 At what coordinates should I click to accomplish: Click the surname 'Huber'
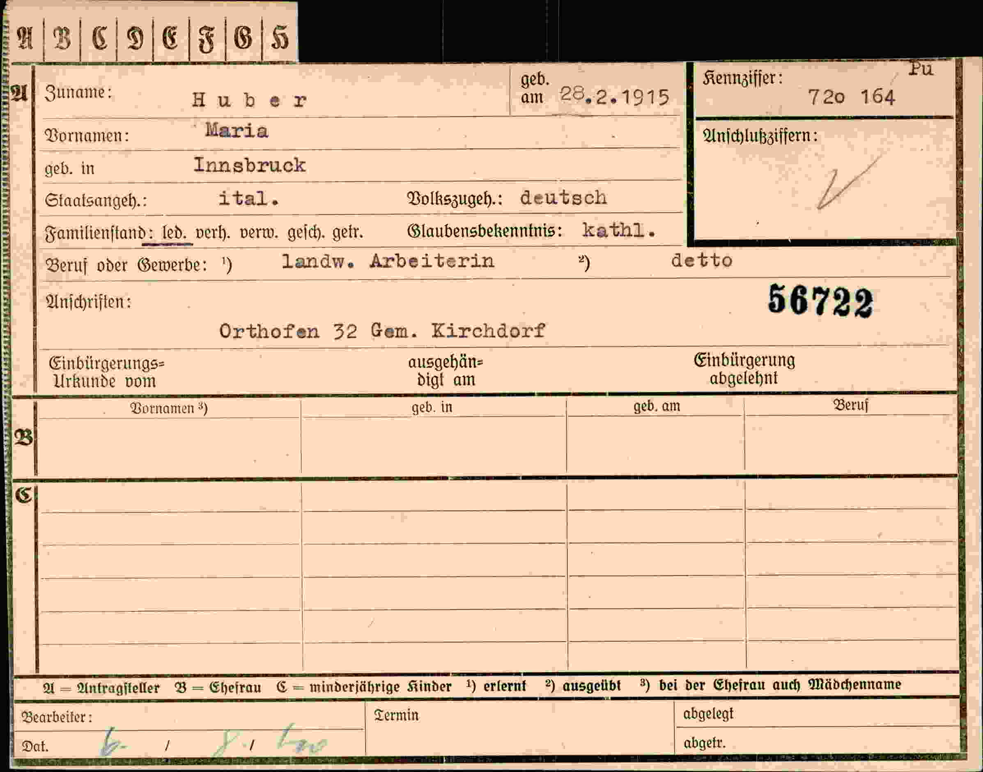pos(250,100)
